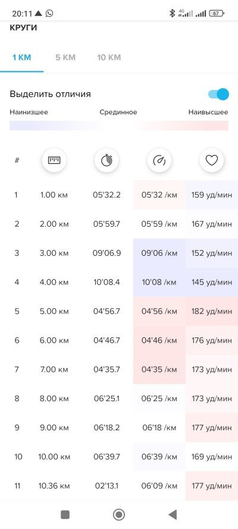Select lap 5 with pace 04'56 /км
The width and height of the screenshot is (238, 529).
(x=119, y=311)
